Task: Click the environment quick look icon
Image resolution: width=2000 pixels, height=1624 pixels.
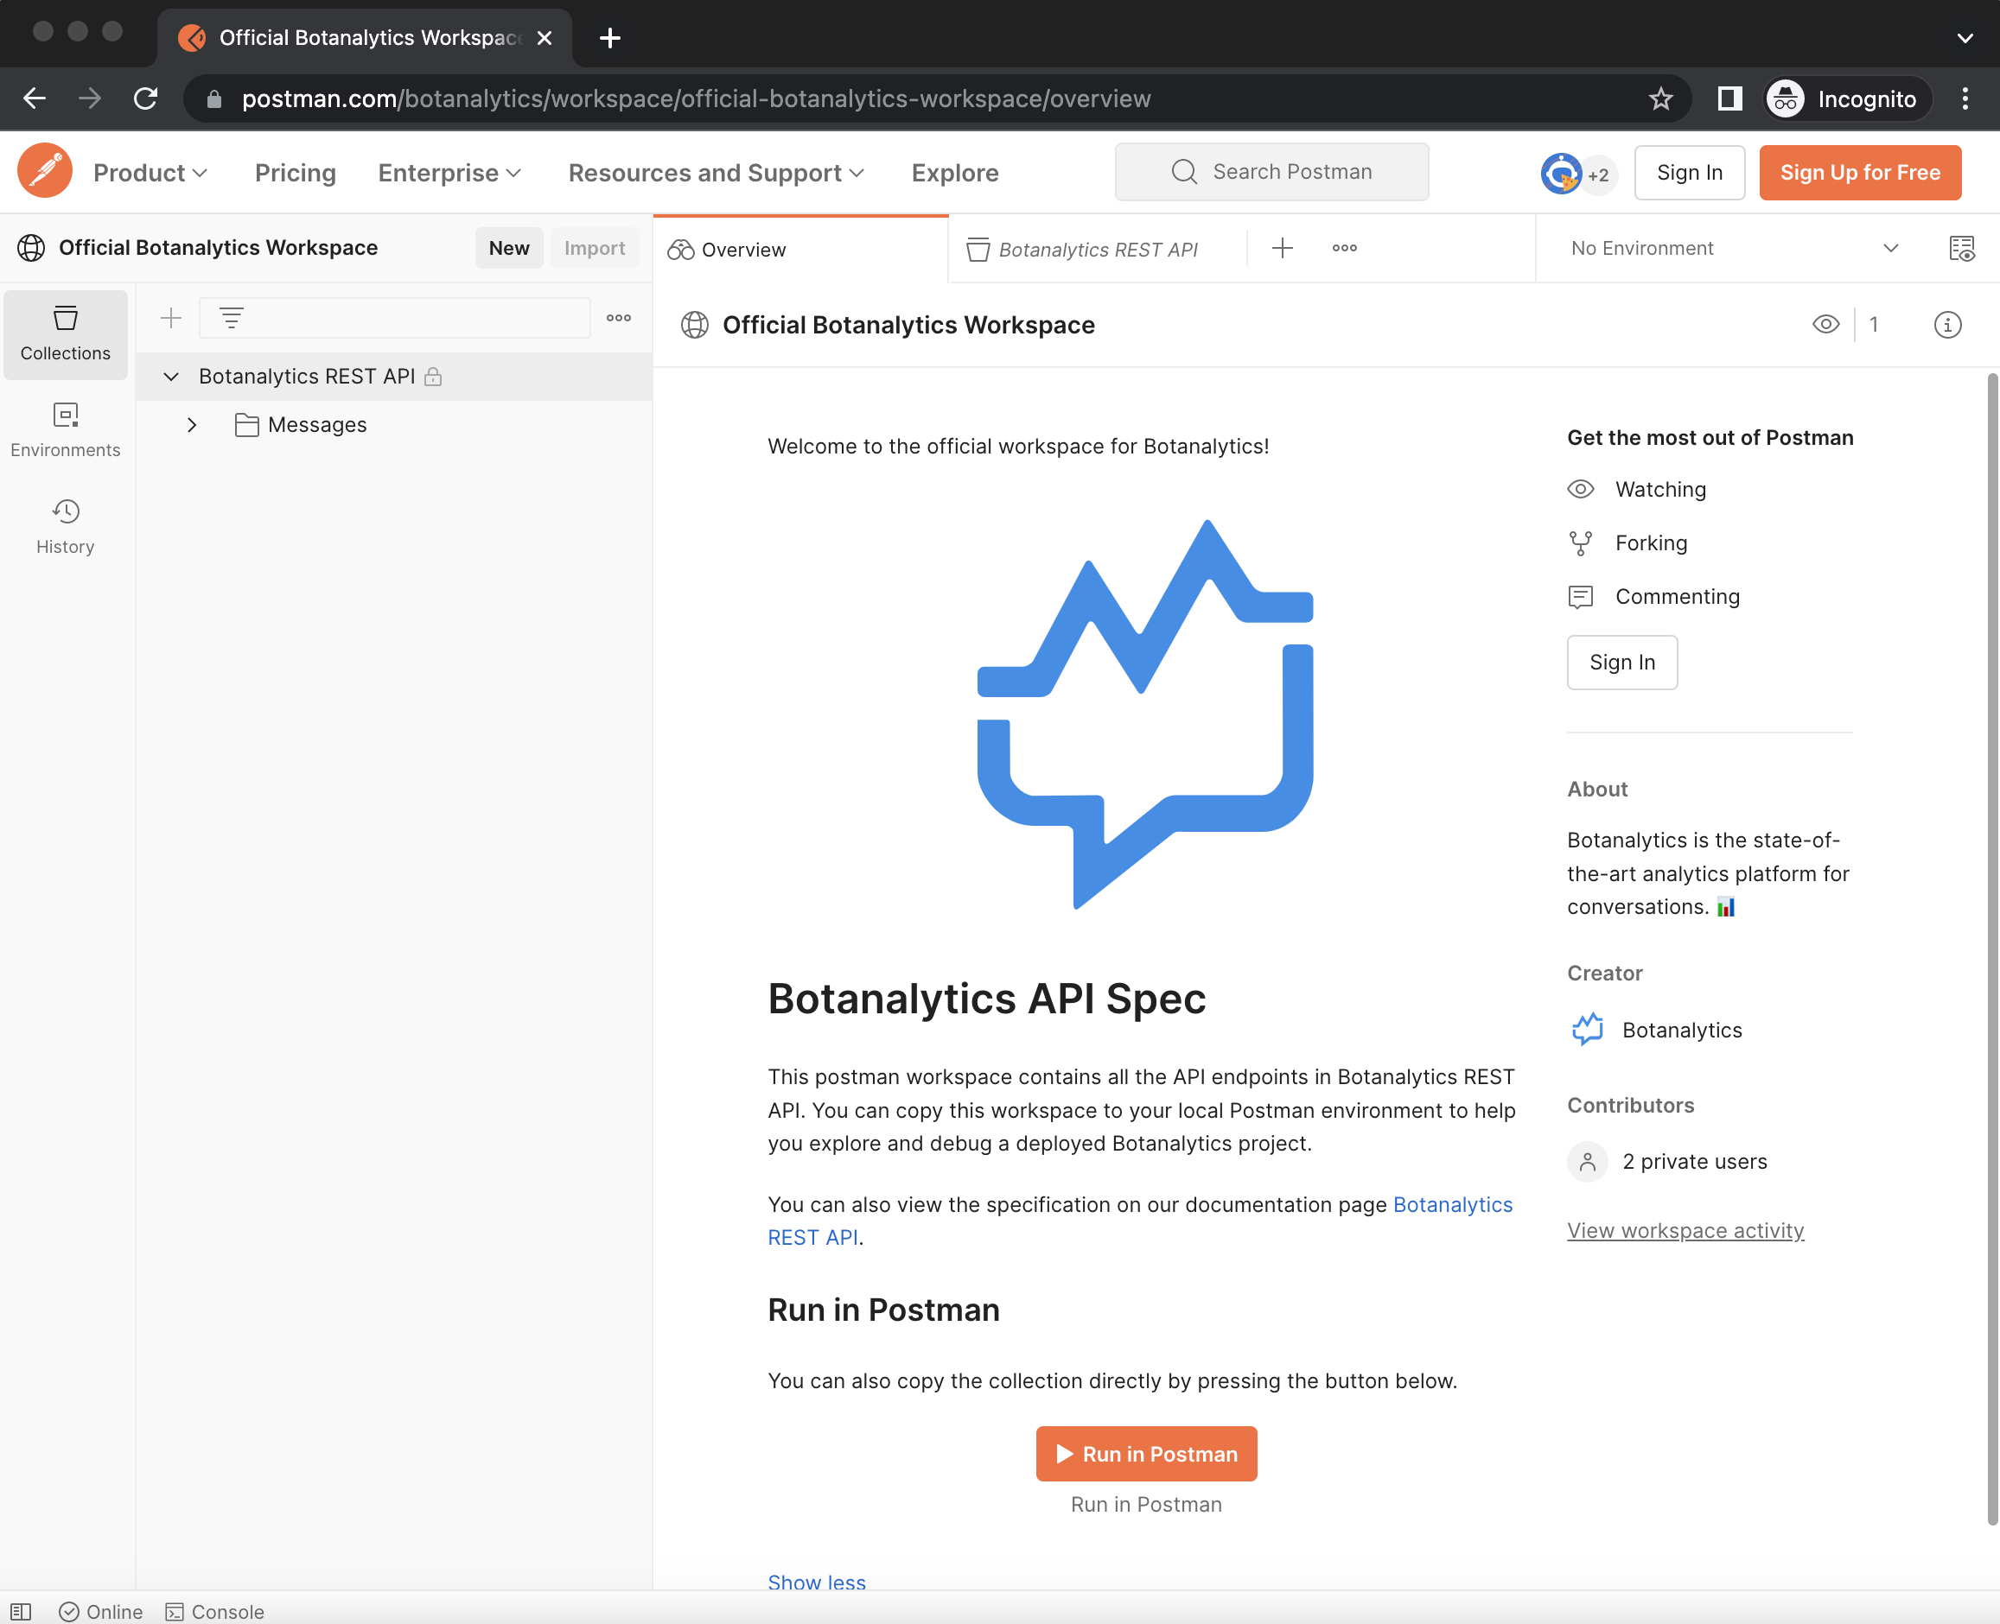Action: [x=1962, y=248]
